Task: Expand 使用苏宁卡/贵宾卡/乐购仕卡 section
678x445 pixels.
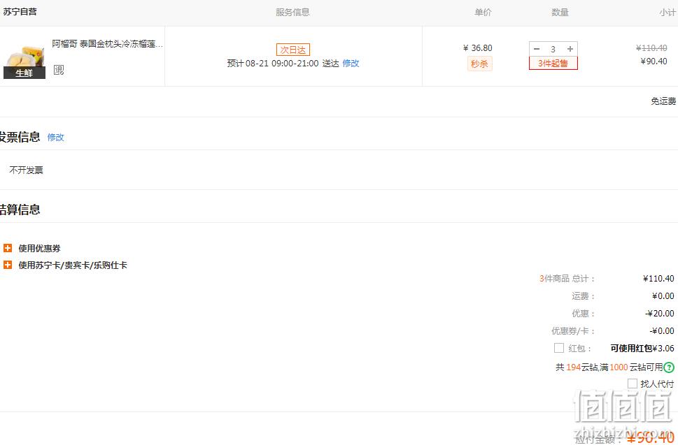Action: tap(8, 265)
